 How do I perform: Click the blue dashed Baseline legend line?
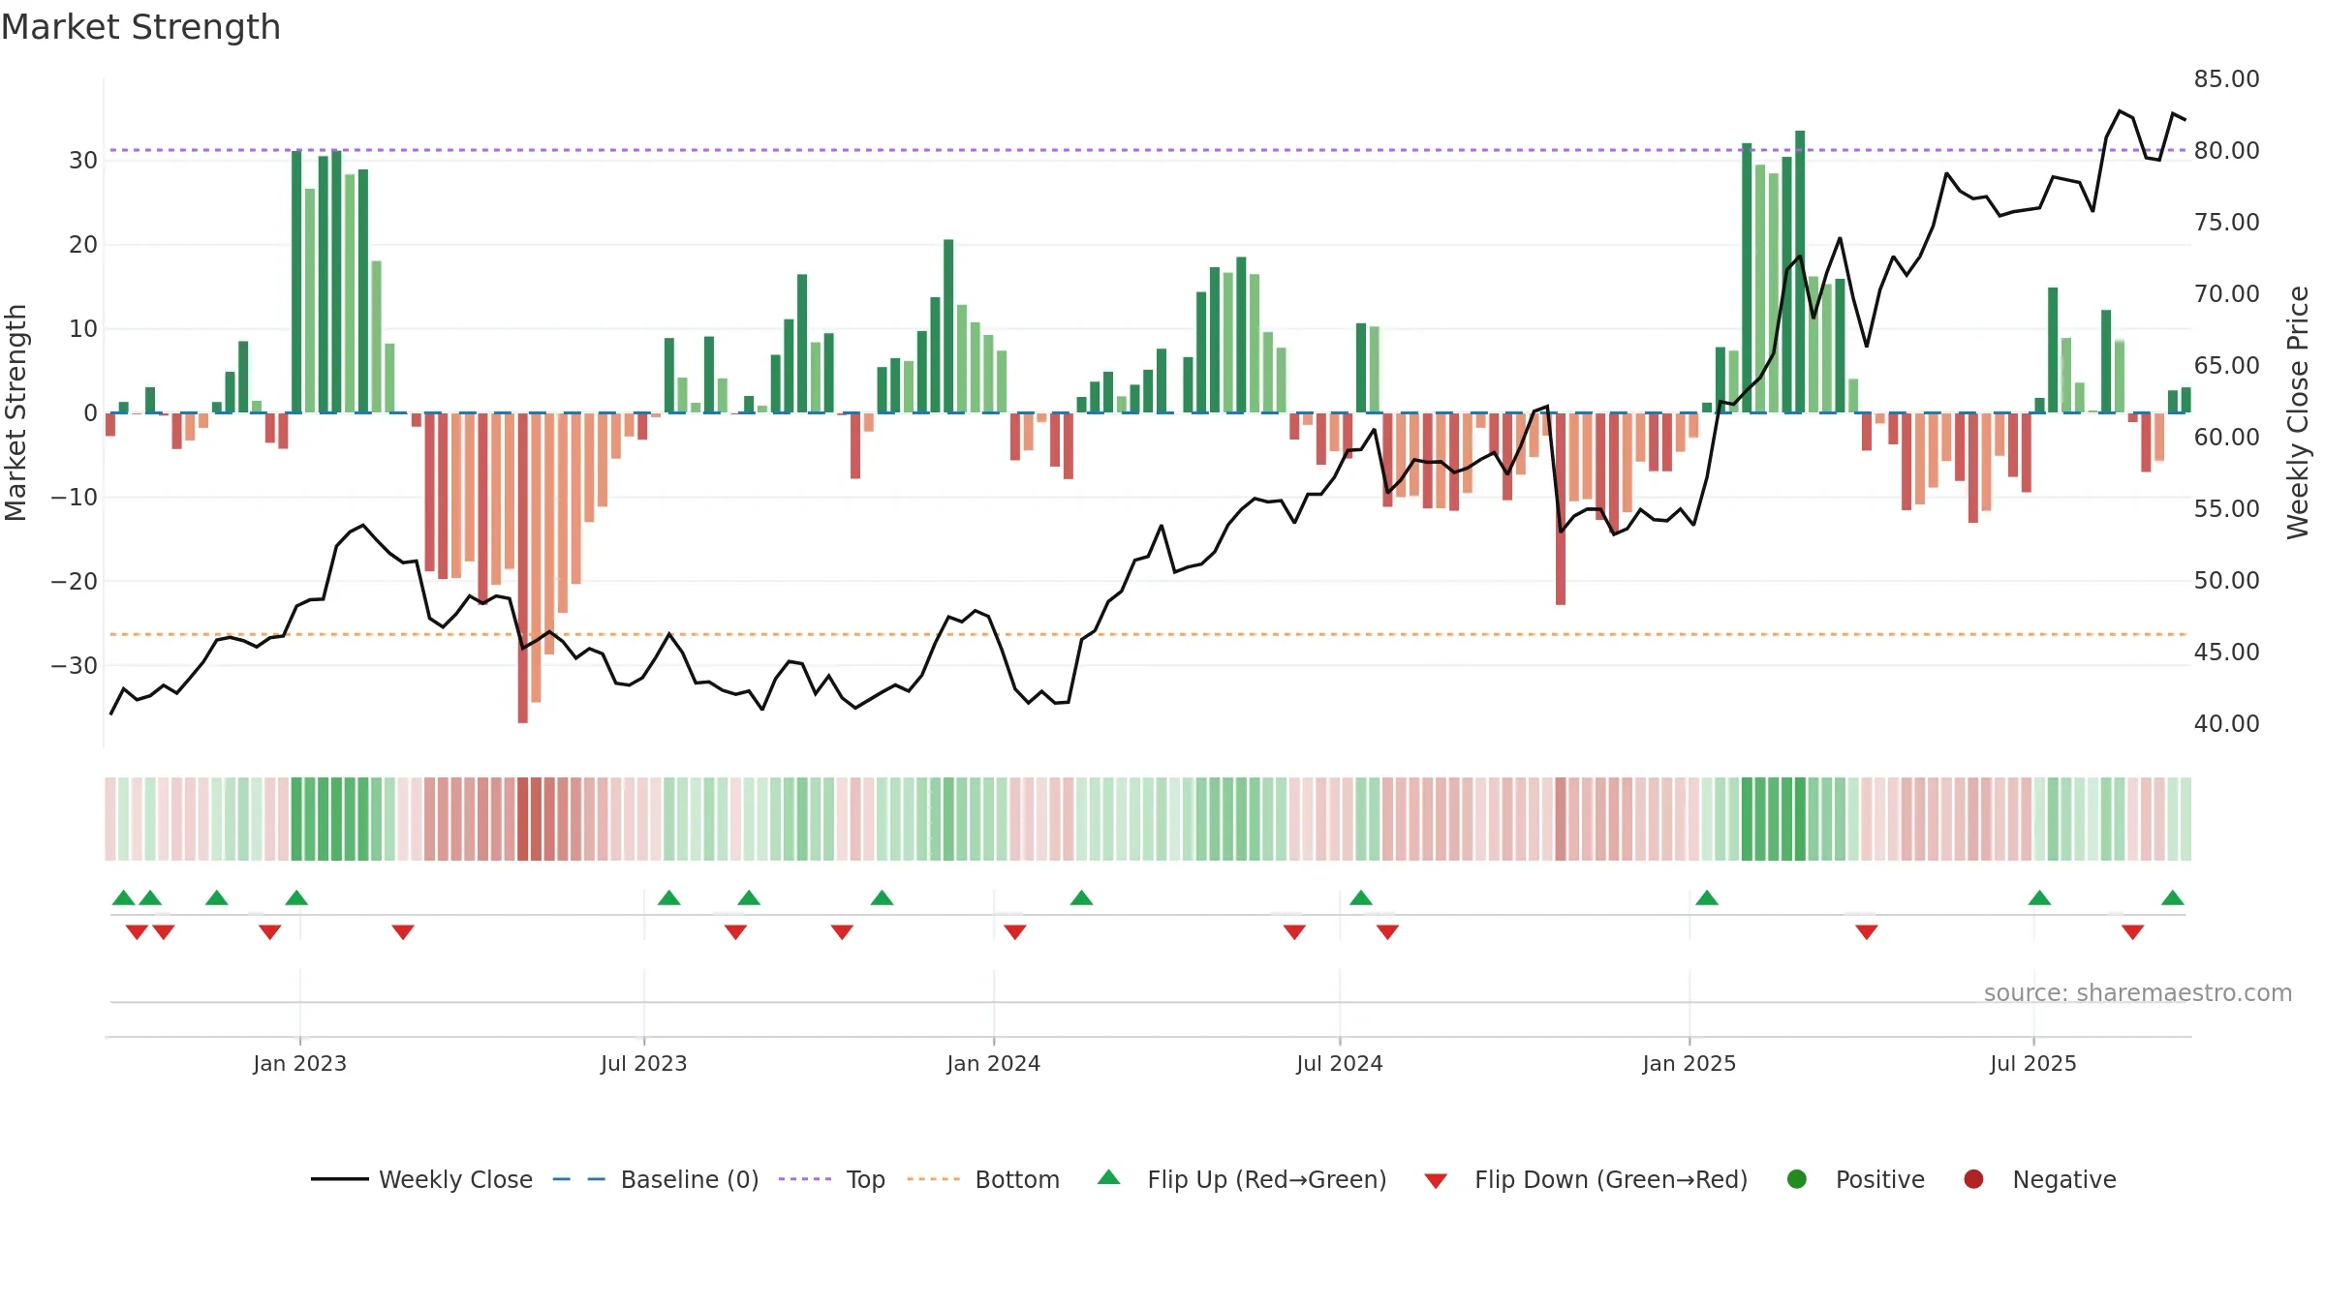[579, 1179]
